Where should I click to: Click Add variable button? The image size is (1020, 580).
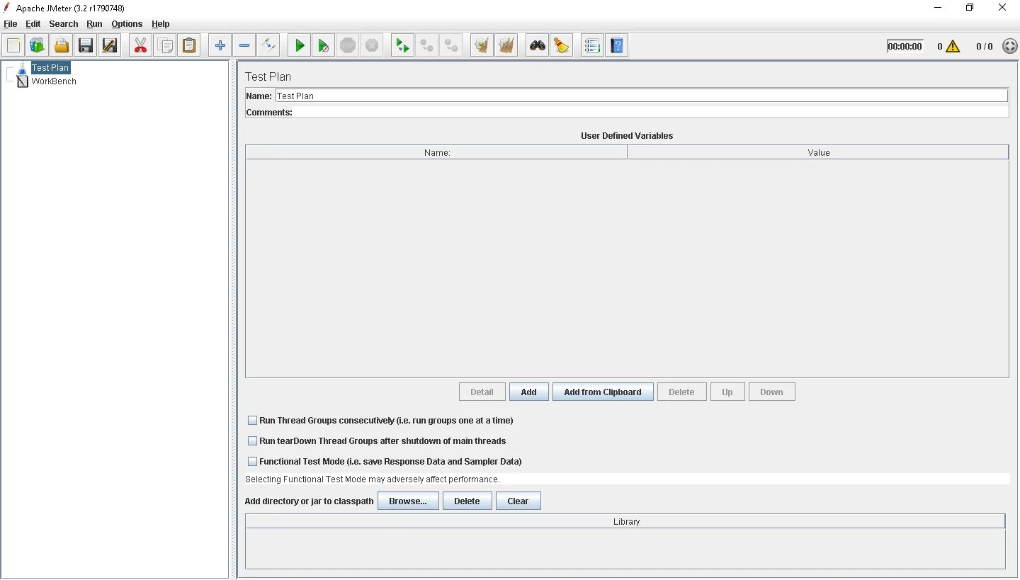tap(529, 392)
